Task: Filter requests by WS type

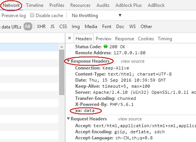Action: point(132,27)
